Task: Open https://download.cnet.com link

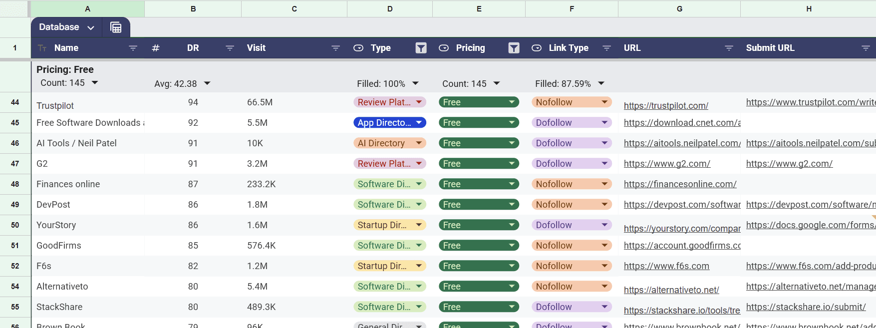Action: point(682,123)
